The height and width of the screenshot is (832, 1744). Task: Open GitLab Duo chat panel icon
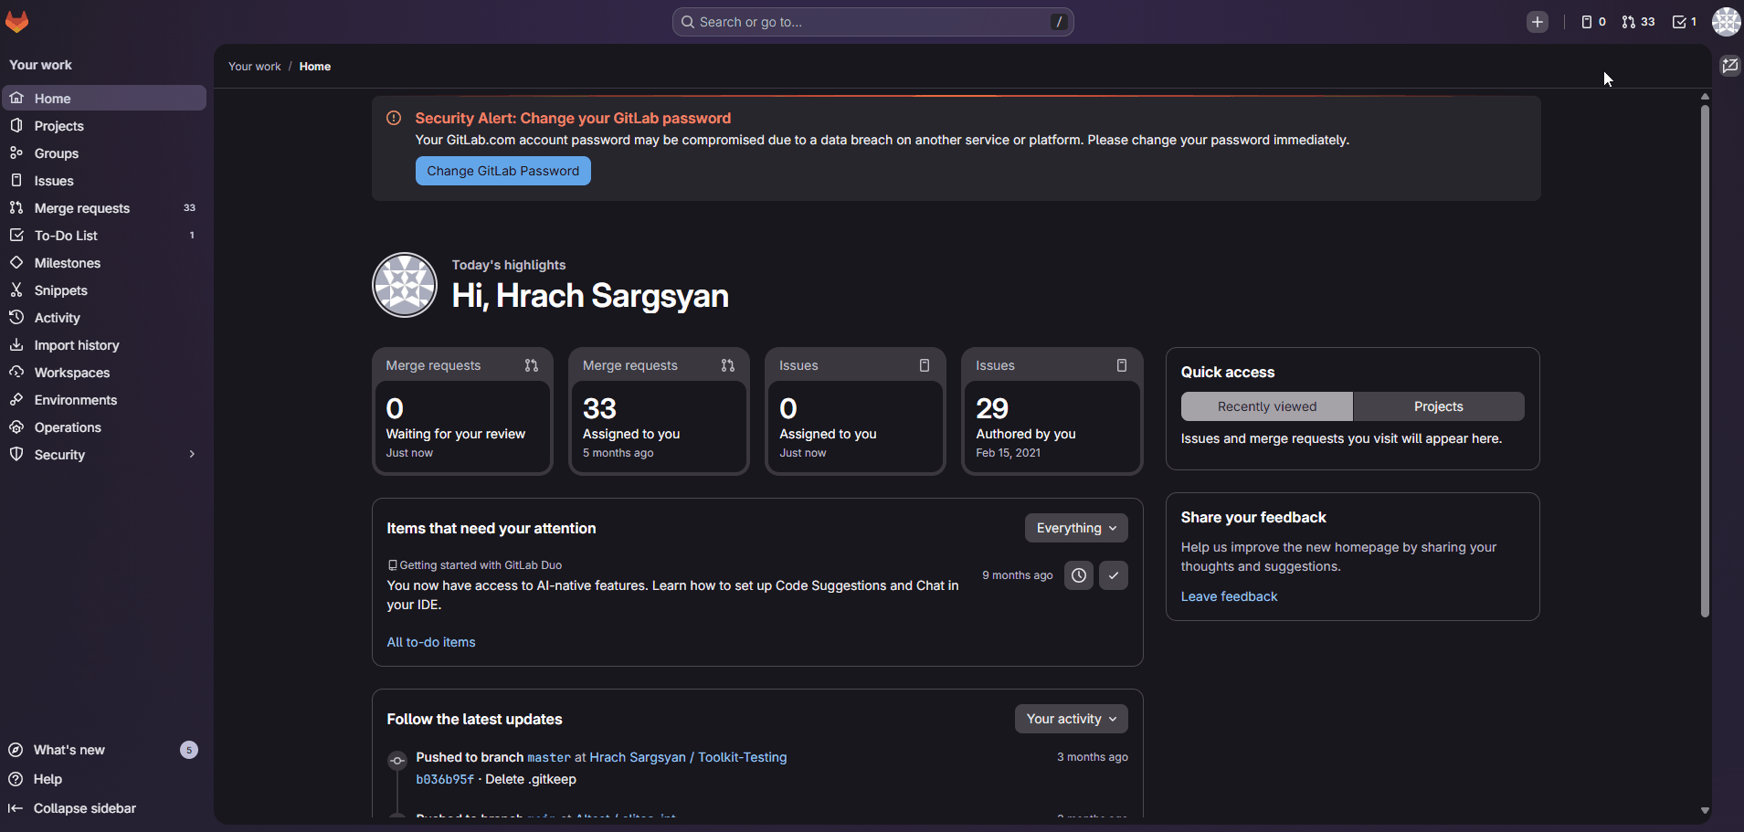(x=1729, y=66)
